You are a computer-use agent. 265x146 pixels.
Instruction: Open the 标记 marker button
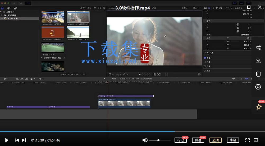[180, 140]
